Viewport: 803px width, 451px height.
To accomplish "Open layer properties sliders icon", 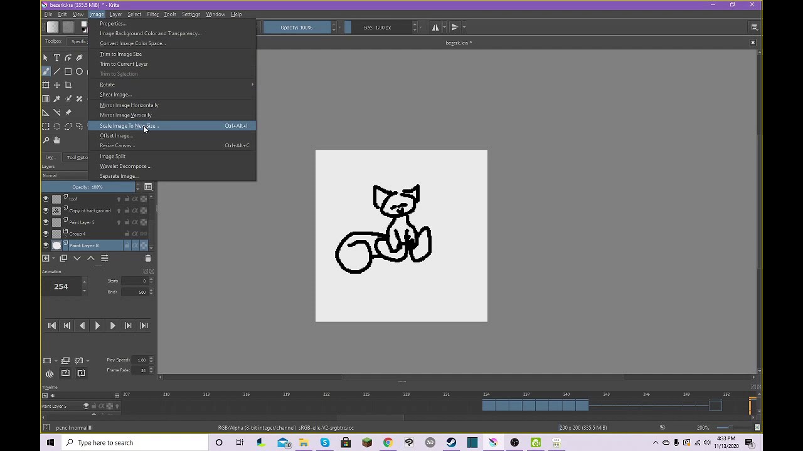I will (105, 258).
